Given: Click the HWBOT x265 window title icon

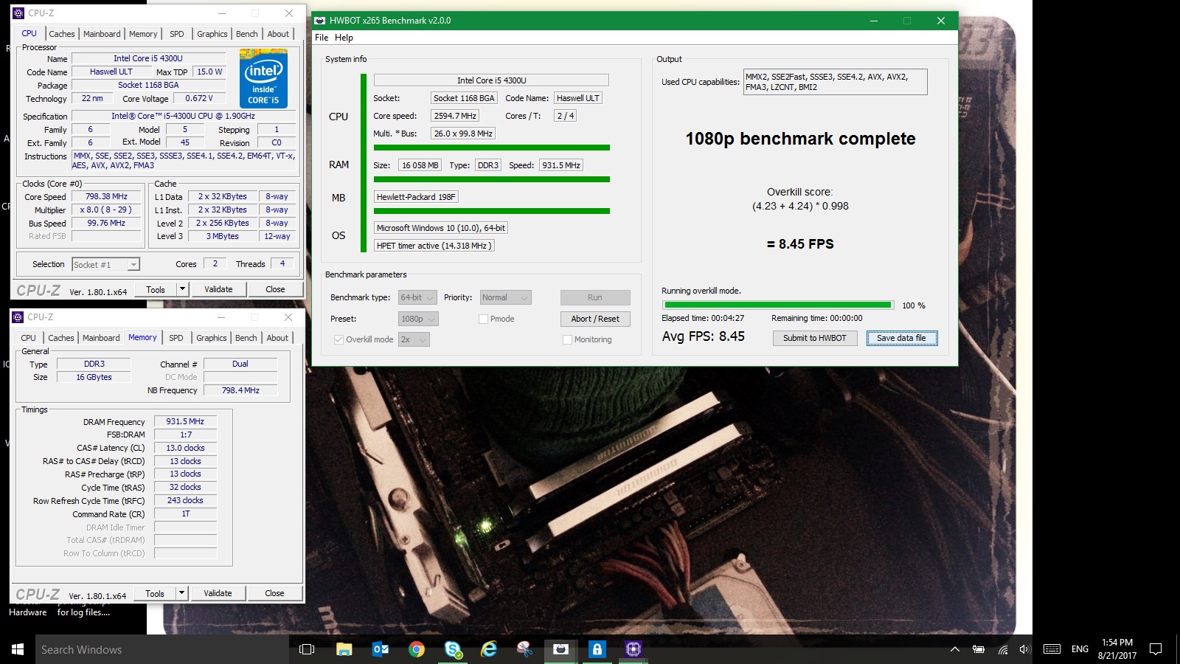Looking at the screenshot, I should 320,21.
